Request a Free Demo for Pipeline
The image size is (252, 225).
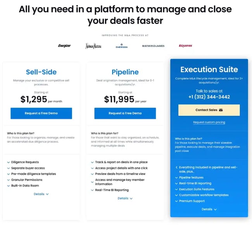point(125,113)
